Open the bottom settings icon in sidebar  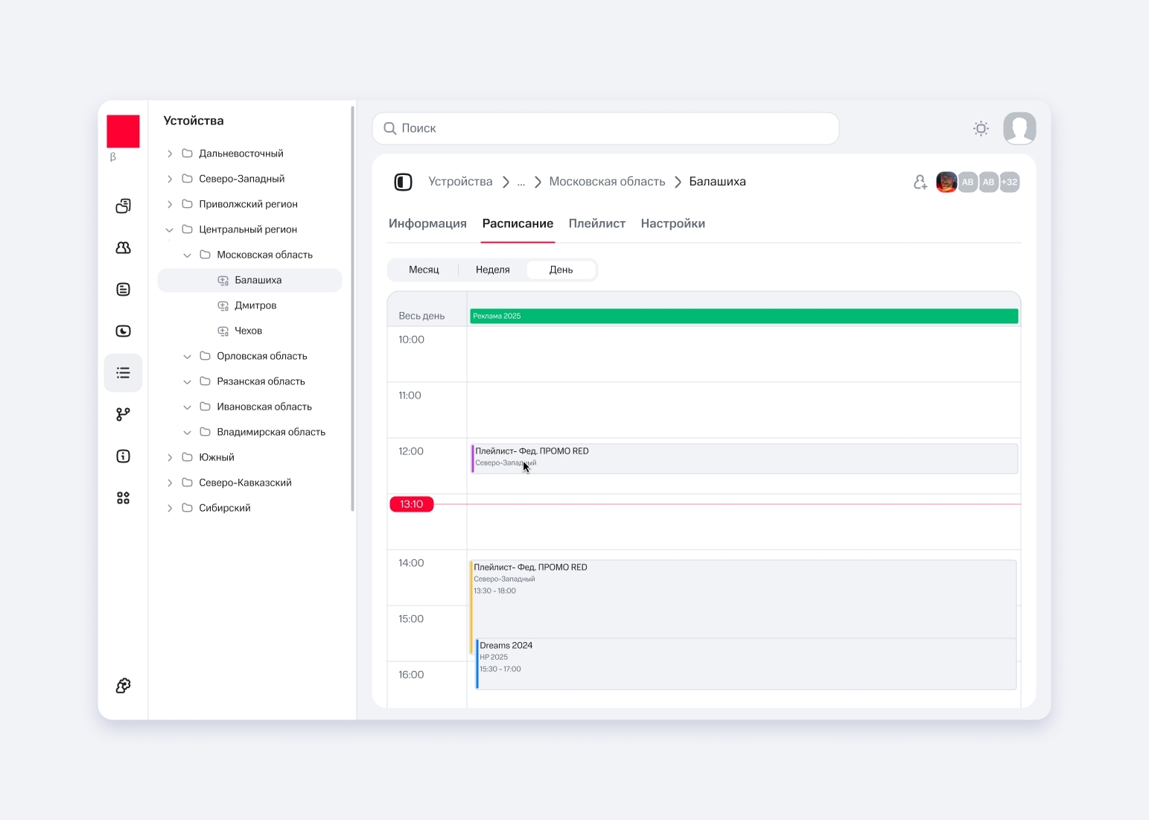[124, 685]
